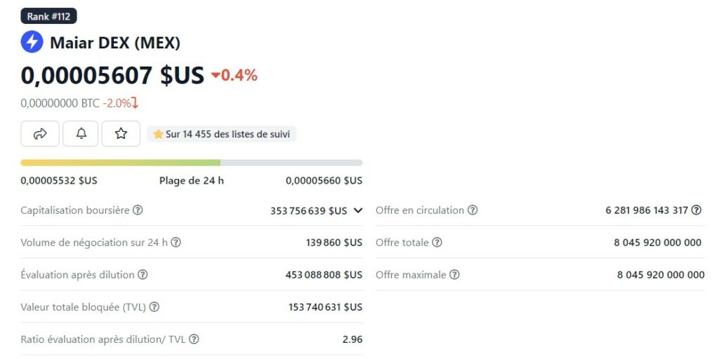Click the -0.4% price change indicator
The image size is (719, 359).
[235, 75]
